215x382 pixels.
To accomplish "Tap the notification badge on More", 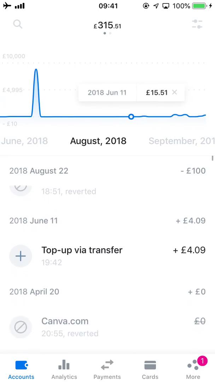I will pos(202,361).
